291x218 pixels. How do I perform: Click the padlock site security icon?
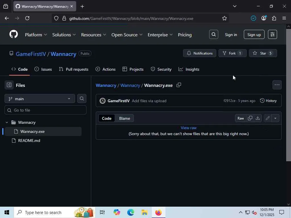point(64,18)
